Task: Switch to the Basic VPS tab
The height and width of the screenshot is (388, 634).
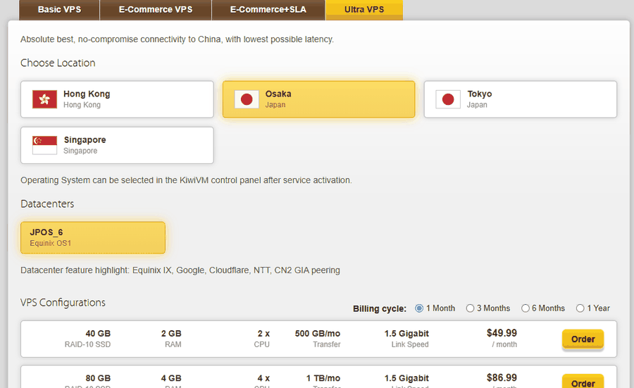Action: click(59, 10)
